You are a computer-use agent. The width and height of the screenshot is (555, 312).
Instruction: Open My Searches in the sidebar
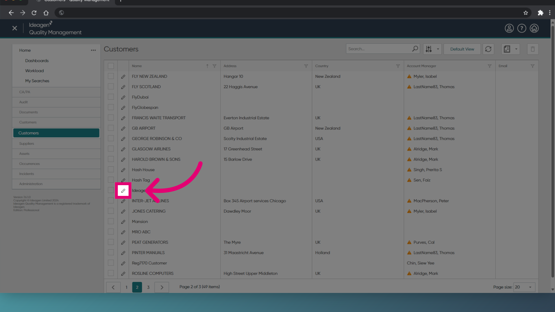click(x=37, y=81)
